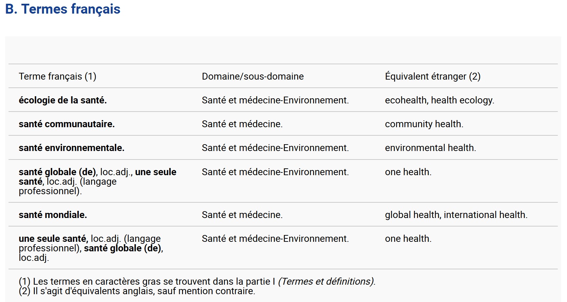Select the 'Équivalent étranger (2)' column header
The image size is (567, 302).
pyautogui.click(x=433, y=76)
